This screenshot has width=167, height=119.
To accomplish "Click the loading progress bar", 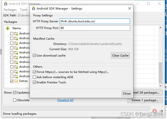I will coord(76,108).
